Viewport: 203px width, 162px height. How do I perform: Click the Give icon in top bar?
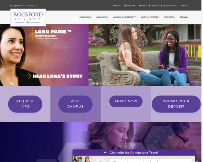click(140, 5)
